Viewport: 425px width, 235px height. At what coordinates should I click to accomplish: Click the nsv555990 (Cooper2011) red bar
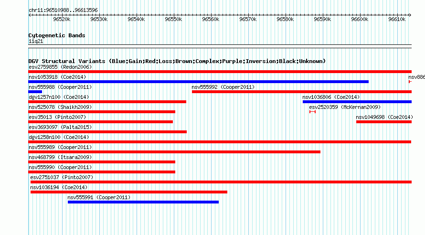click(102, 172)
